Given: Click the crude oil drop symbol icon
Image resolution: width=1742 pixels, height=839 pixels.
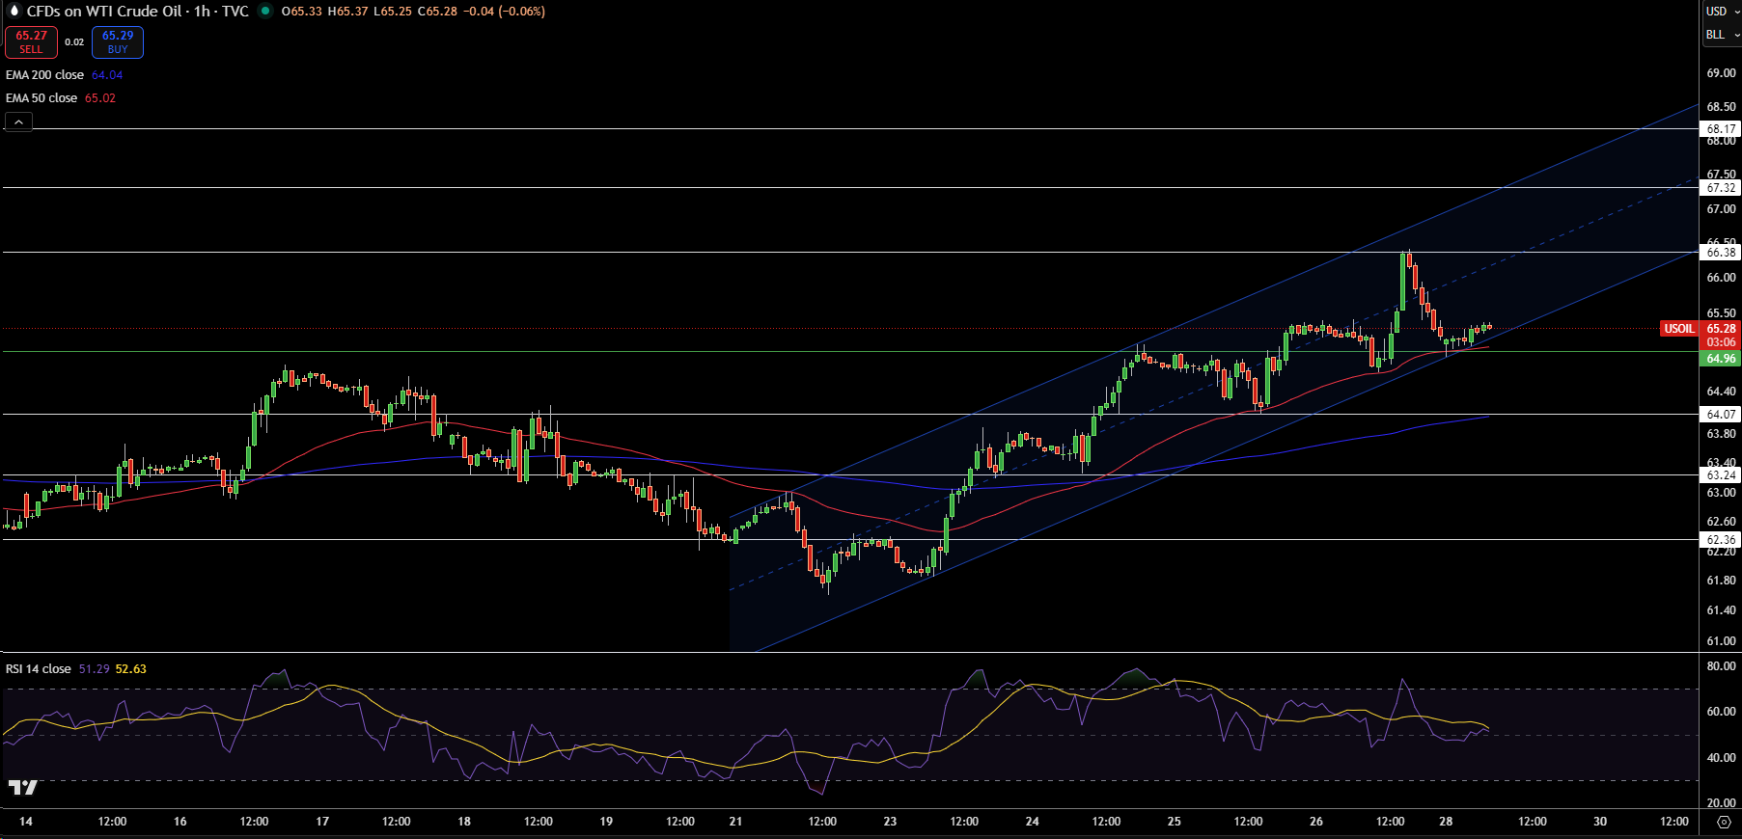Looking at the screenshot, I should point(14,12).
